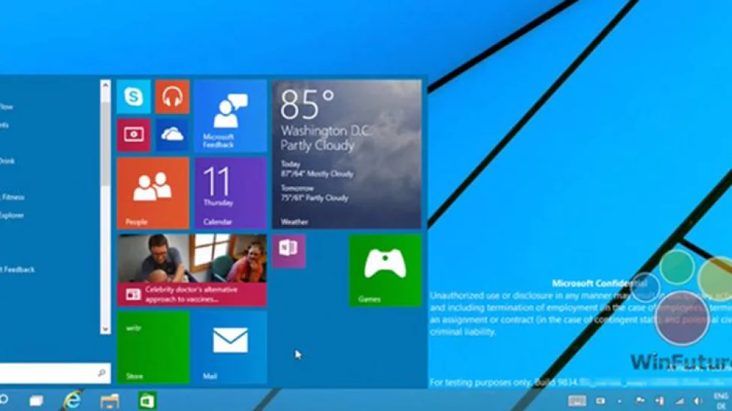
Task: Open the People tile
Action: click(153, 193)
